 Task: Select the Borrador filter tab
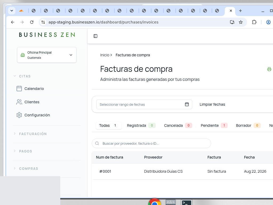tap(248, 125)
